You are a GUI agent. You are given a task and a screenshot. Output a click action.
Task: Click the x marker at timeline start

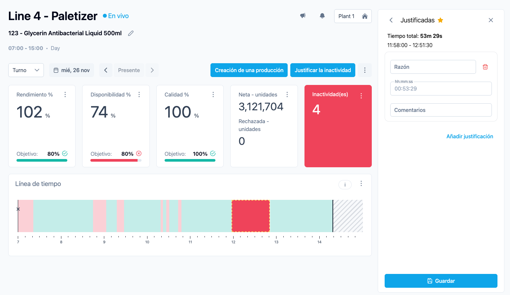(x=18, y=209)
